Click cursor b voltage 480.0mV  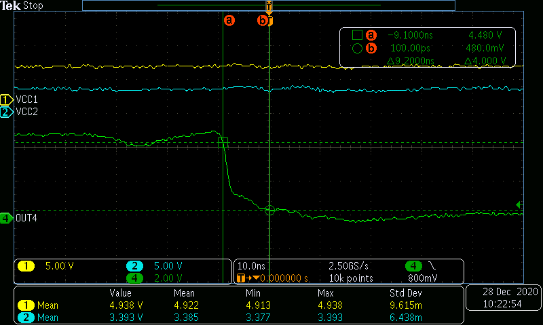485,48
